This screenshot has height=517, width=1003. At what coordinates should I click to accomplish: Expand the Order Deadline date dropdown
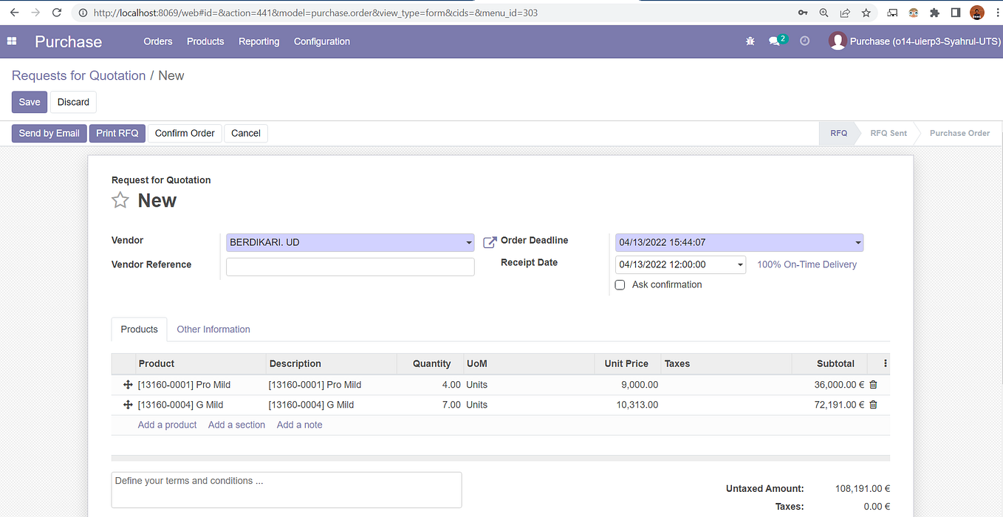tap(857, 242)
